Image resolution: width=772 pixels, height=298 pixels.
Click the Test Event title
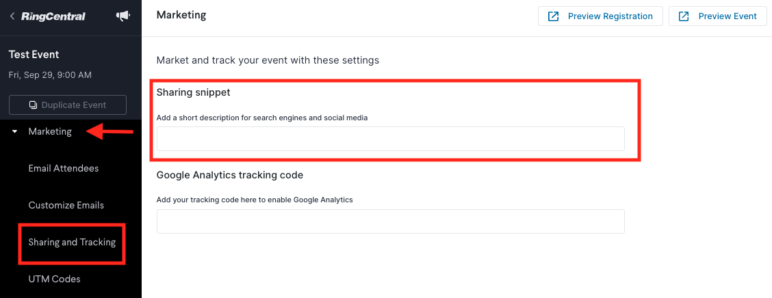pos(34,55)
